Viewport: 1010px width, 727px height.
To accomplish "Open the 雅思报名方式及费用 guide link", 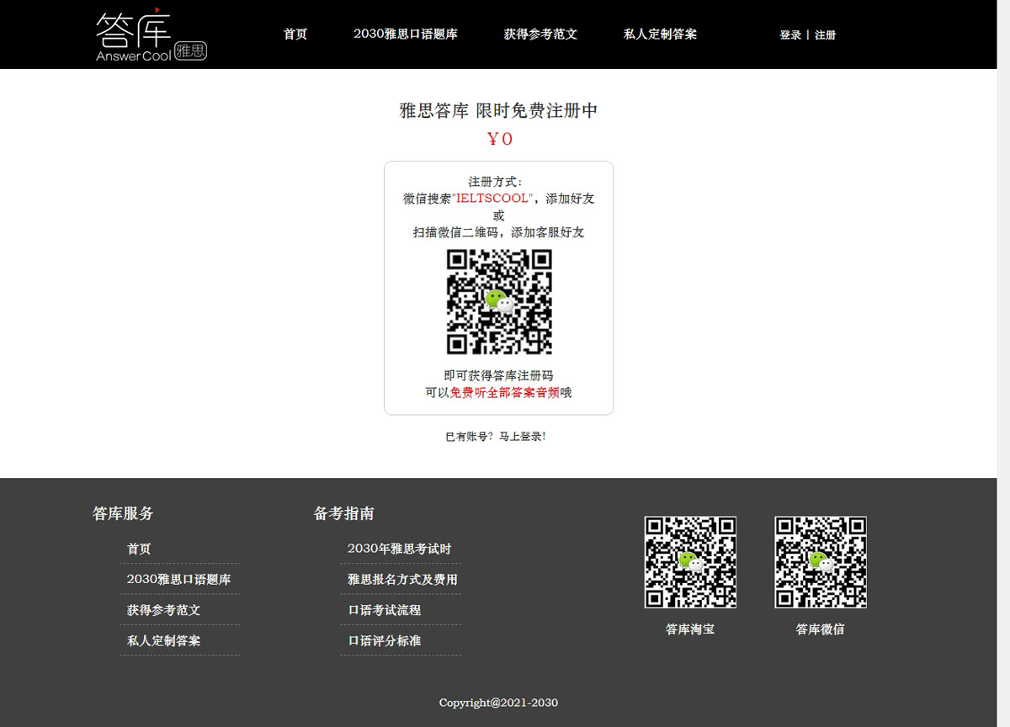I will [403, 580].
